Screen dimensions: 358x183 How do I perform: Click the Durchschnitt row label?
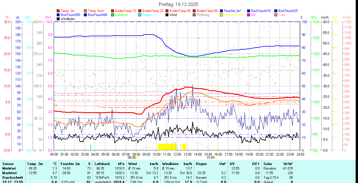pyautogui.click(x=11, y=177)
